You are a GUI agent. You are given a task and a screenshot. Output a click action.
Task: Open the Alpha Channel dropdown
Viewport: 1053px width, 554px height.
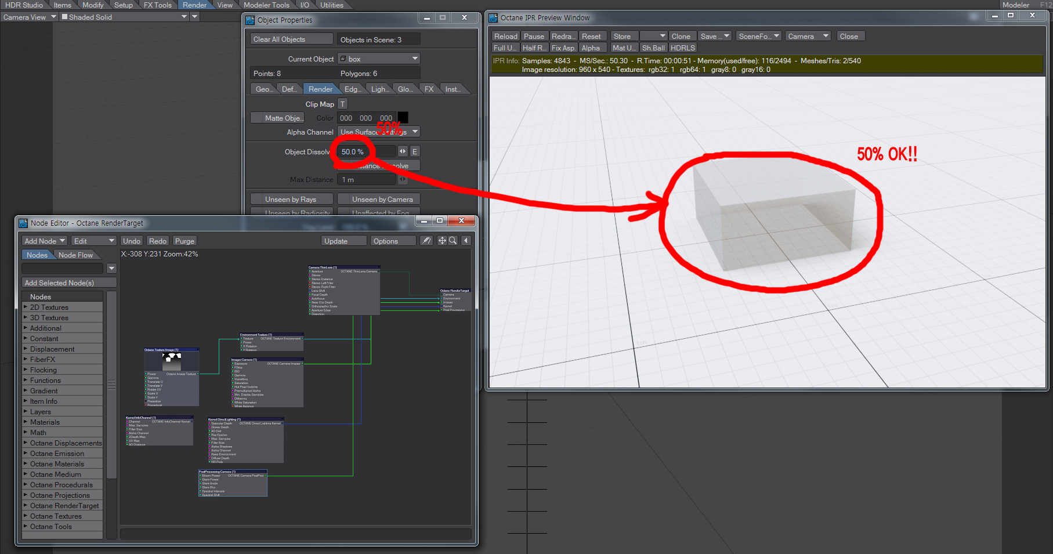378,132
